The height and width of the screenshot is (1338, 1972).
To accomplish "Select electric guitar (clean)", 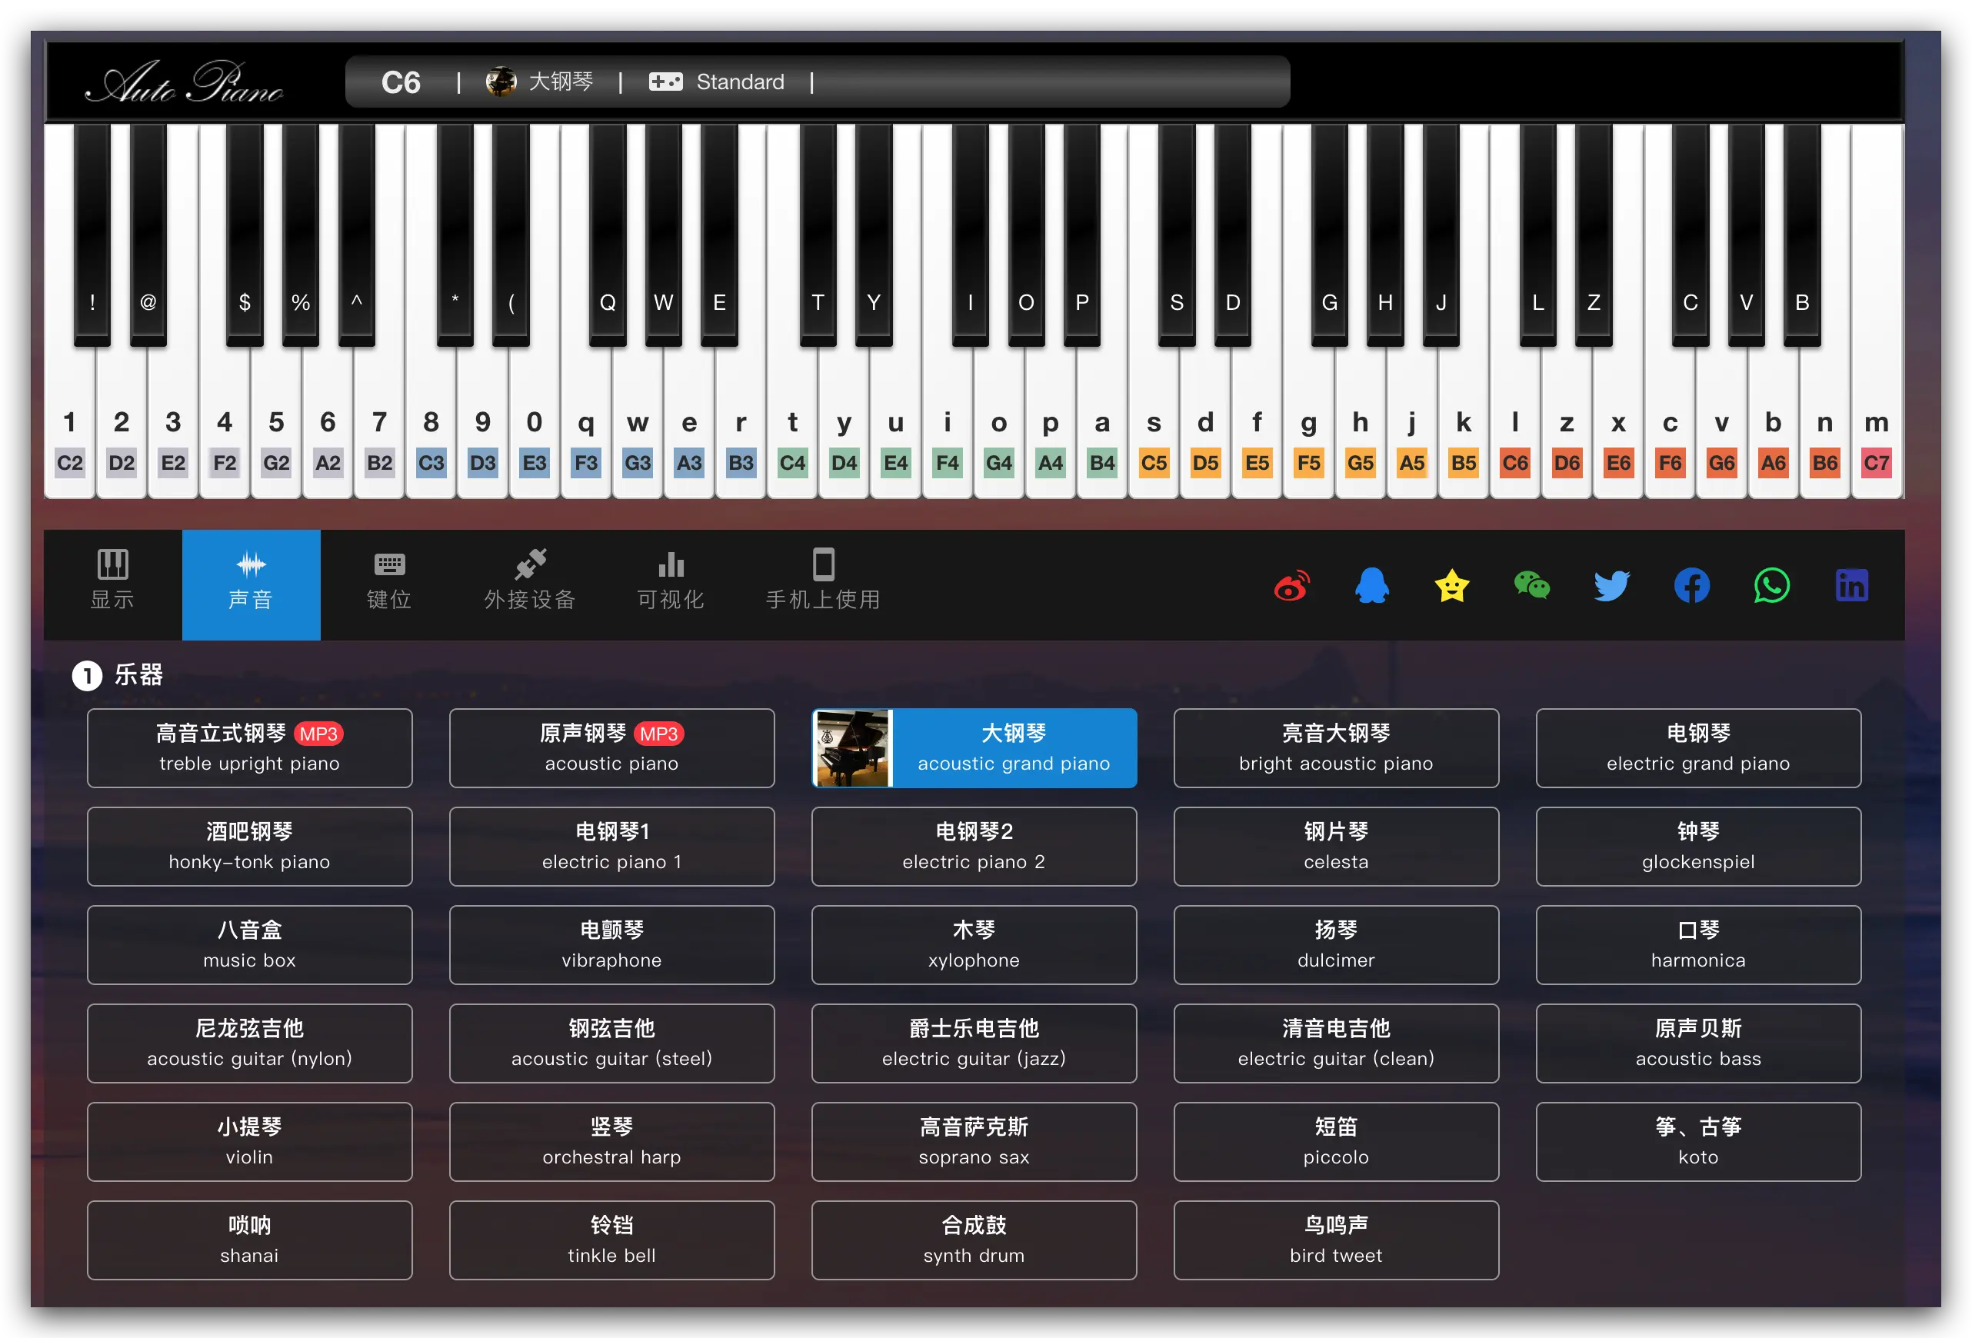I will point(1337,1043).
